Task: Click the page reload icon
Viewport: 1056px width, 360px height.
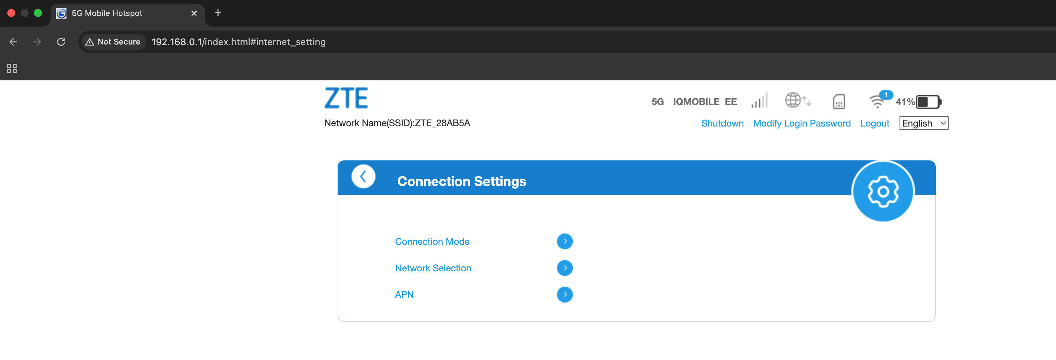Action: click(61, 42)
